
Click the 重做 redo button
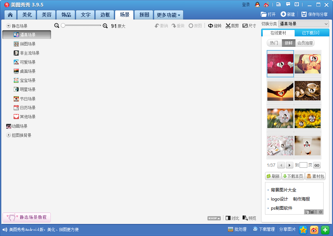click(178, 26)
